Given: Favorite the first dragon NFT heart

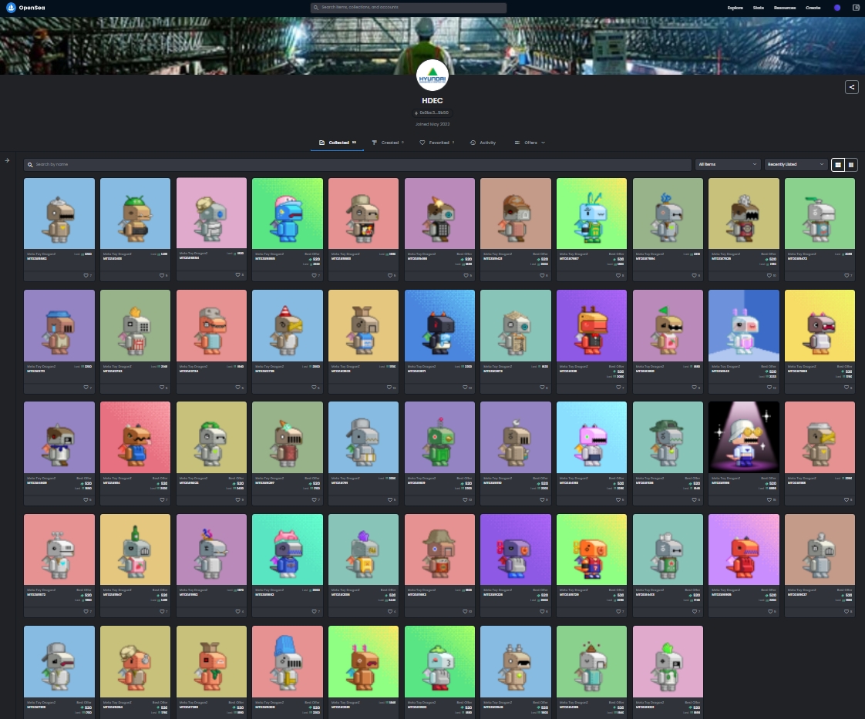Looking at the screenshot, I should click(x=86, y=275).
